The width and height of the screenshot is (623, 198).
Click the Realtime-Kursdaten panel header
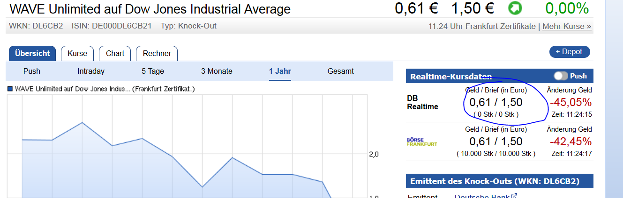click(500, 76)
